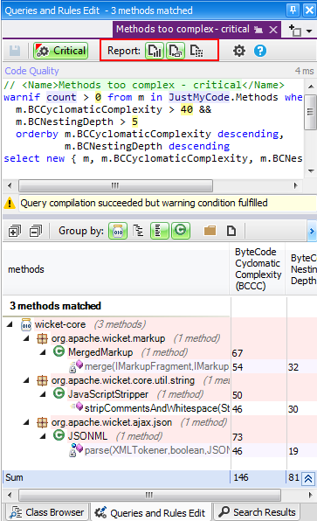317x521 pixels.
Task: Click org.apache.wicket.ajax.json package icon
Action: pos(42,422)
